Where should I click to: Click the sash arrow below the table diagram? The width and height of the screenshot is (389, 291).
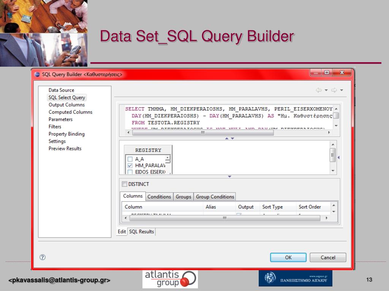point(229,177)
